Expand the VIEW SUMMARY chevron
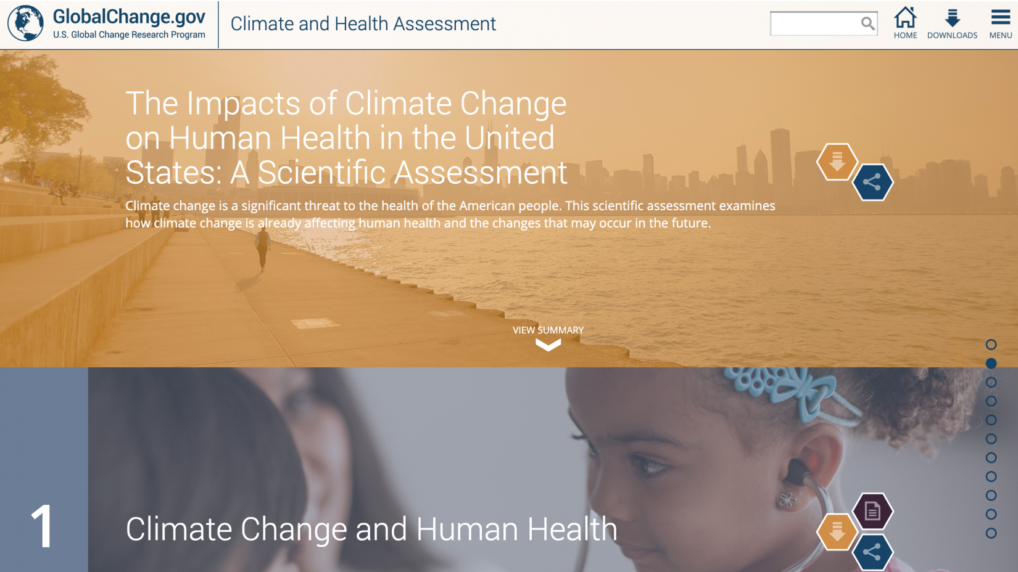This screenshot has height=572, width=1018. (548, 345)
